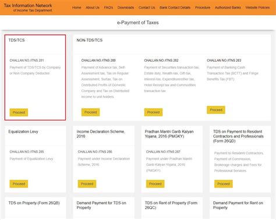The width and height of the screenshot is (276, 220).
Task: Click the 'e-Payment of Taxes' page title
Action: 138,23
